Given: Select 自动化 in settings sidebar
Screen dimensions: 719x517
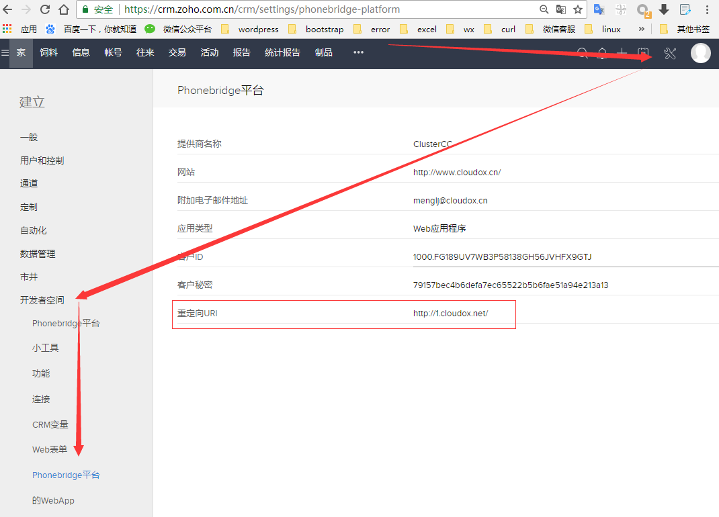Looking at the screenshot, I should click(x=33, y=230).
